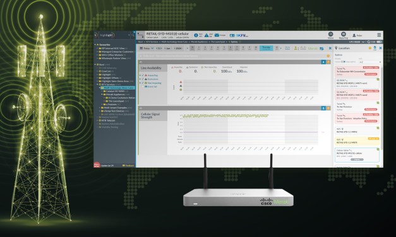Toggle the Event list checkbox
This screenshot has height=237, width=396.
point(143,87)
